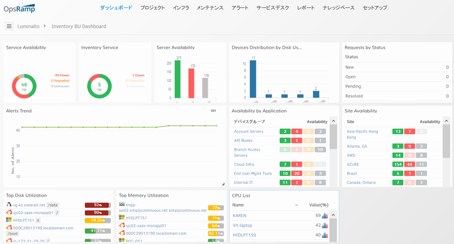Click scrollbar thumb in Availability by Application
The width and height of the screenshot is (454, 244).
[334, 137]
